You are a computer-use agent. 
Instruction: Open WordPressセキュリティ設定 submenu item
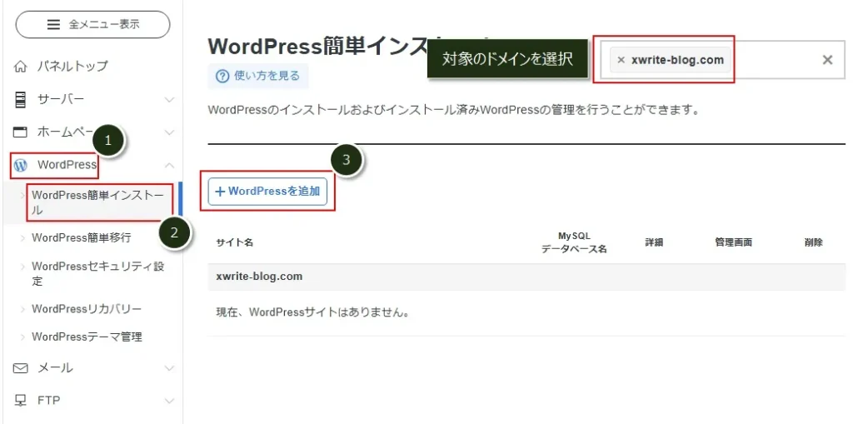coord(98,274)
